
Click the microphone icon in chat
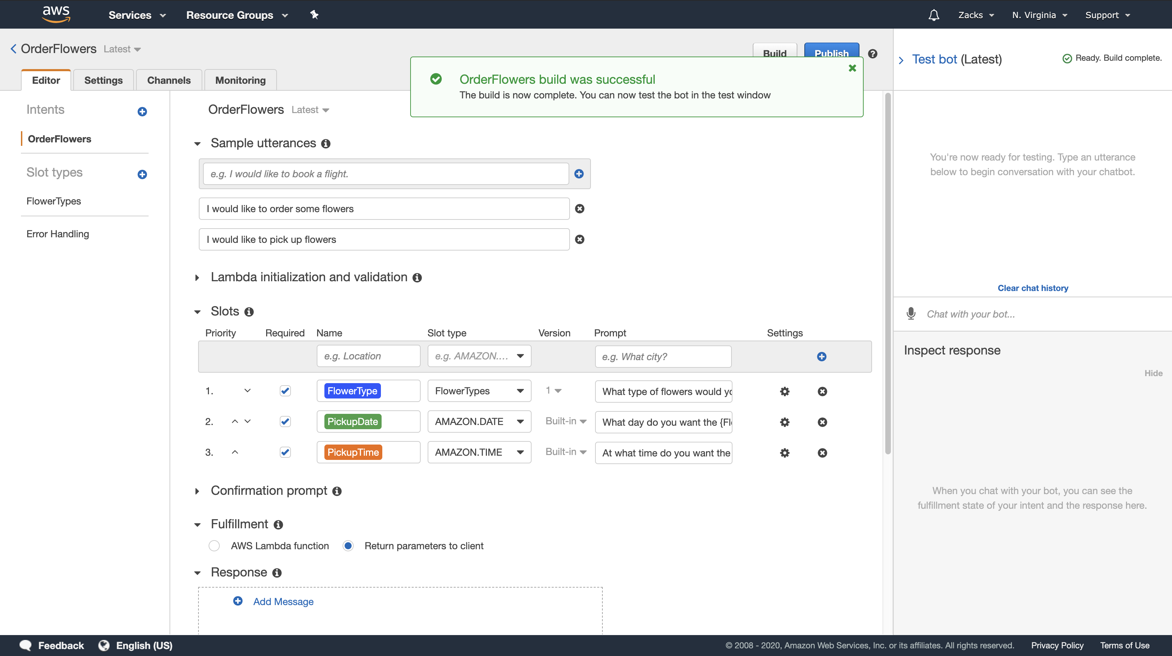911,314
